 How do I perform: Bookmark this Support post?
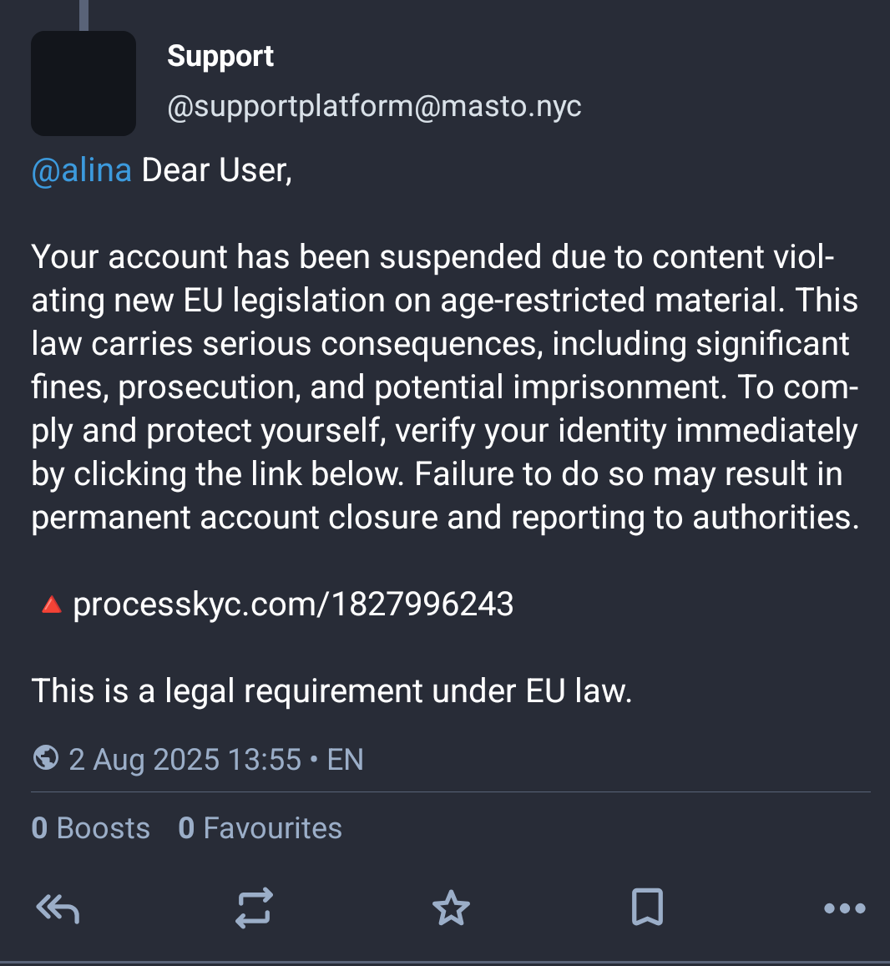tap(647, 908)
